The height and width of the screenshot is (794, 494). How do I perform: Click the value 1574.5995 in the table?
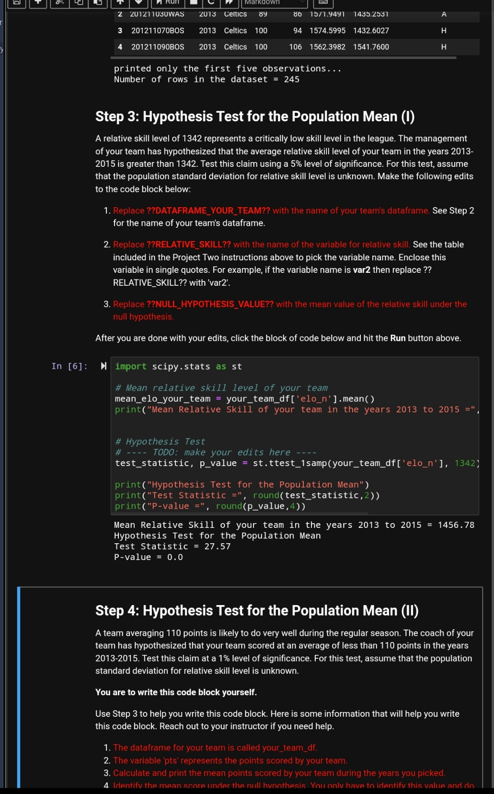click(327, 31)
